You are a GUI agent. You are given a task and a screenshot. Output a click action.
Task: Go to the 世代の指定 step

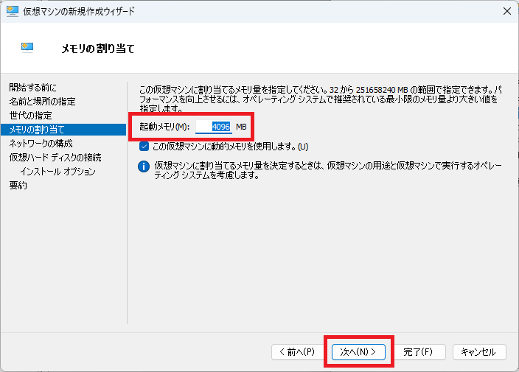tap(31, 116)
